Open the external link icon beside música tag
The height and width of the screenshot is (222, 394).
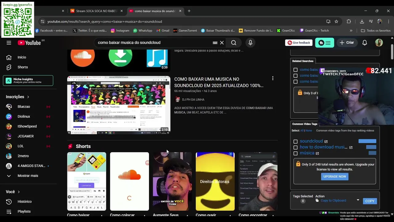click(317, 153)
